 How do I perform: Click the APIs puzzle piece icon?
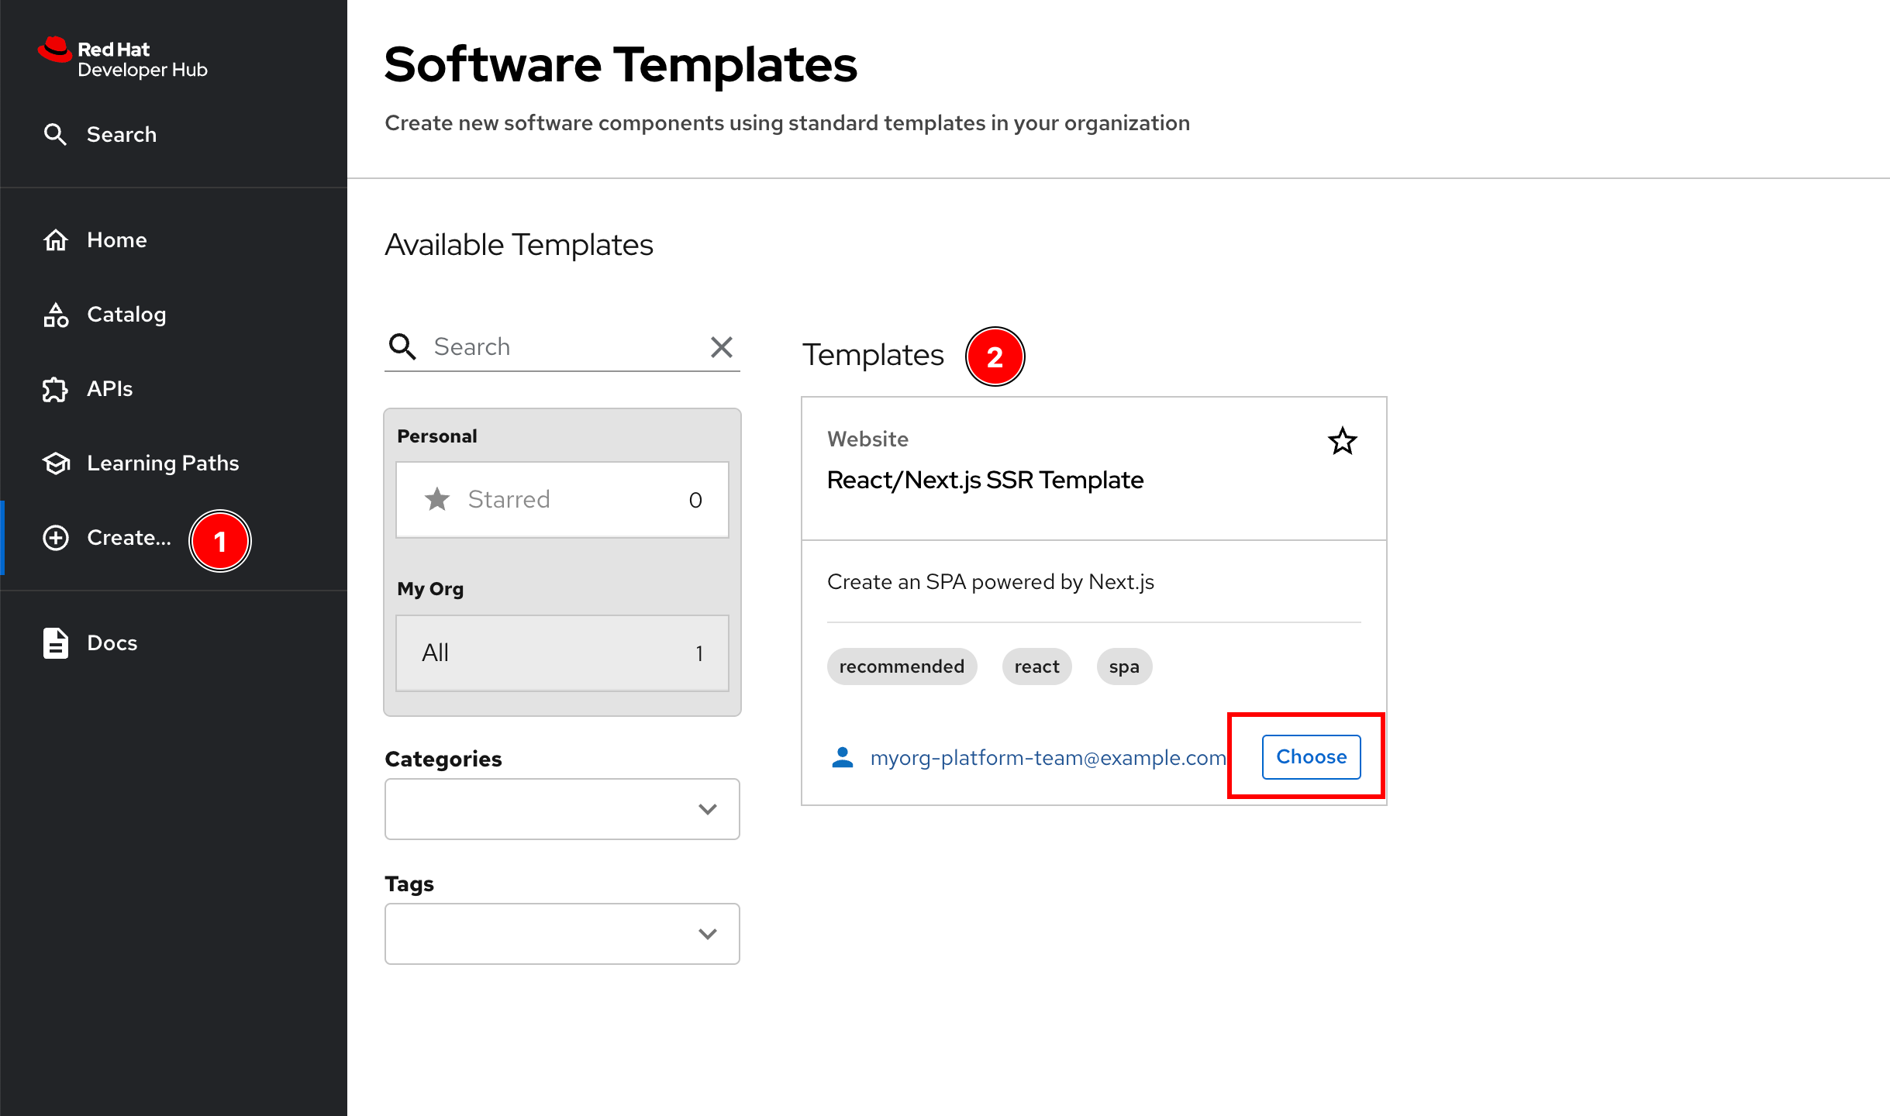point(55,389)
